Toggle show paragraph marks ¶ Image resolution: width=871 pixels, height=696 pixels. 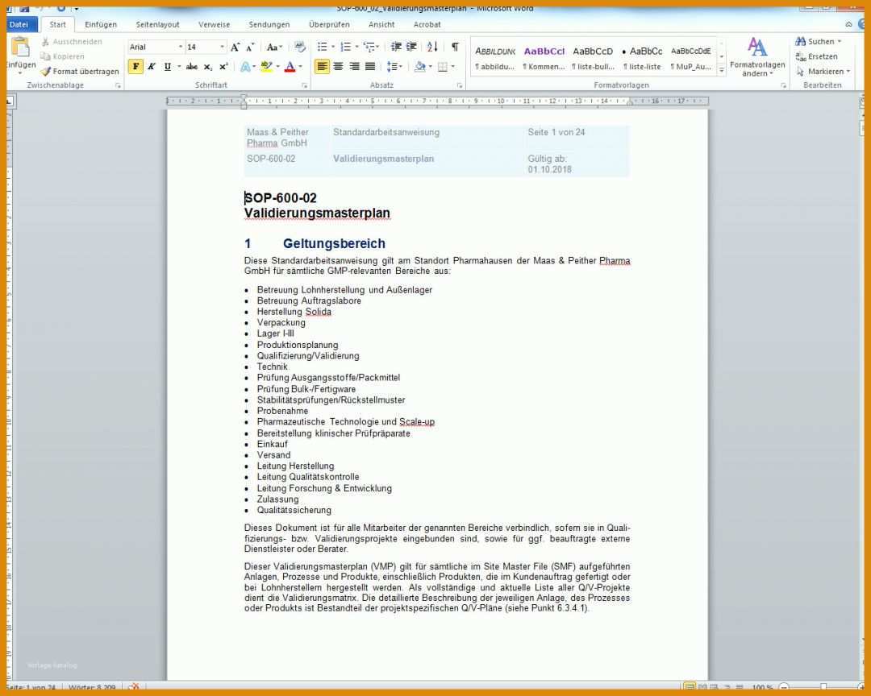(455, 47)
